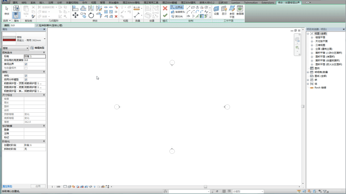Click the Apply button in Properties
Viewport: 346px width, 194px height.
[x=38, y=186]
